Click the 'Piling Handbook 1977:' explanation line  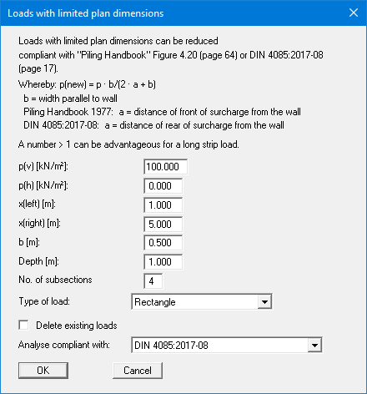162,112
